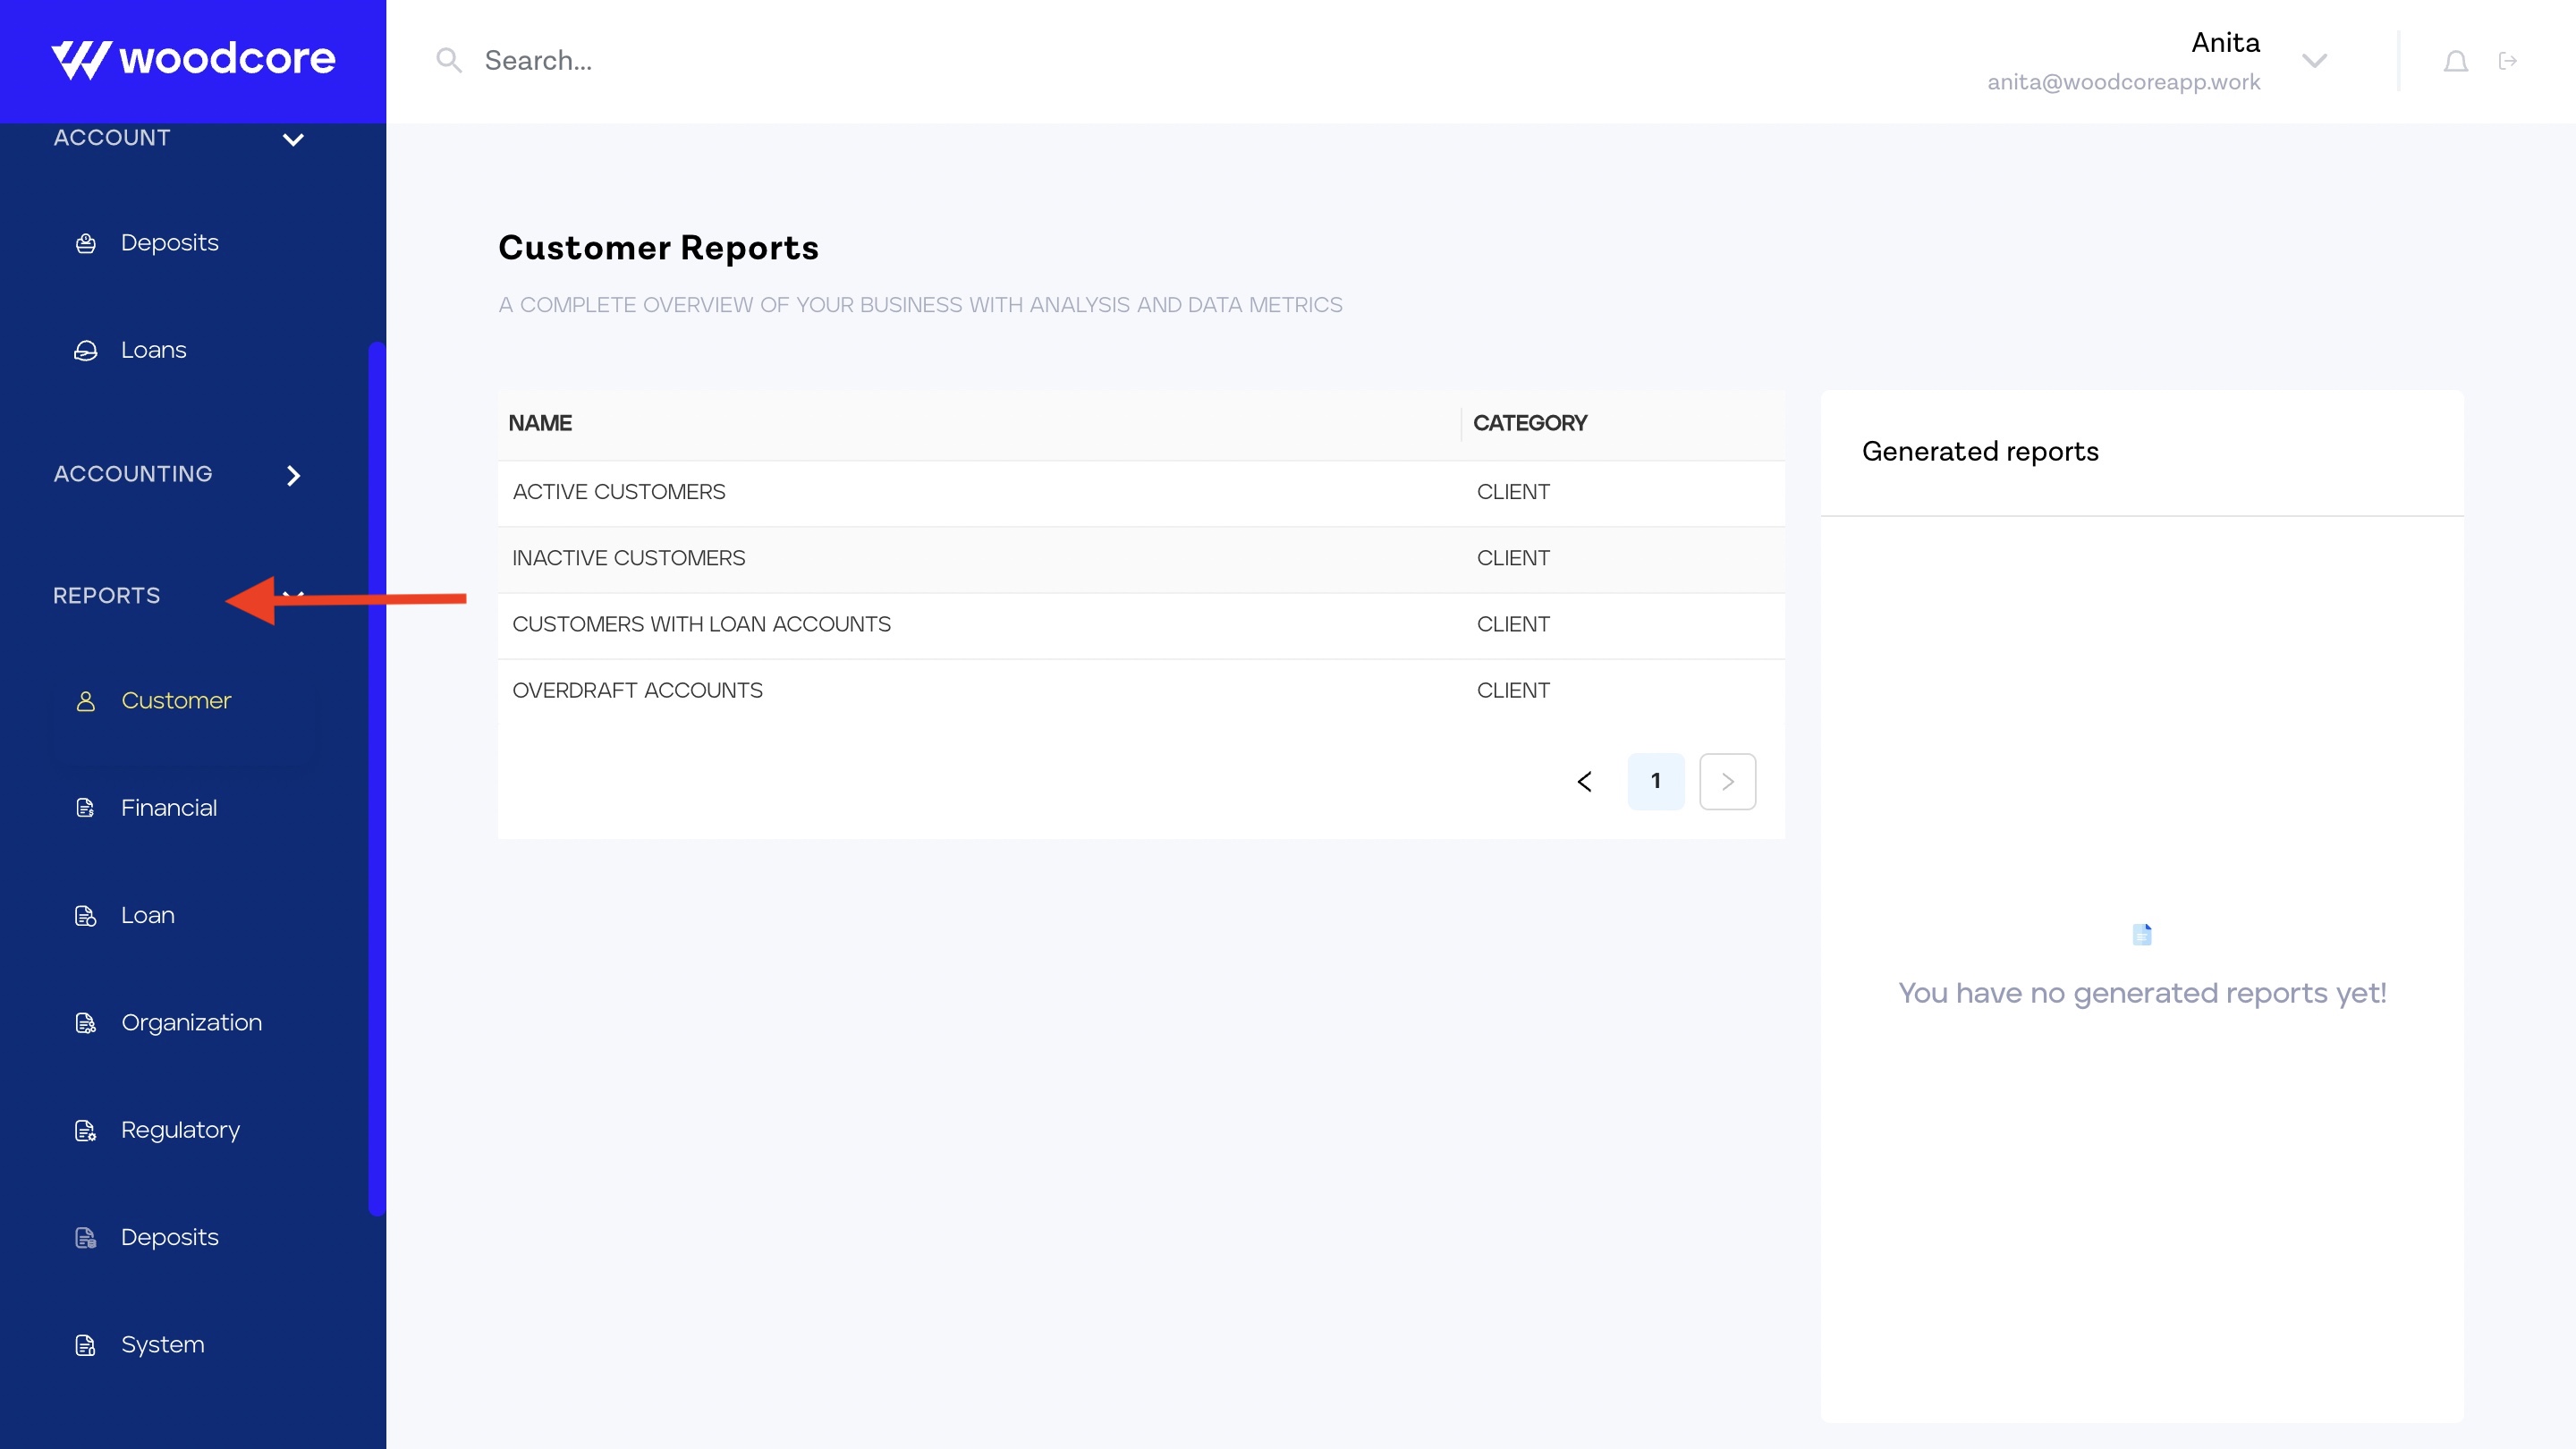Click the System report icon in sidebar
This screenshot has height=1449, width=2576.
(86, 1345)
